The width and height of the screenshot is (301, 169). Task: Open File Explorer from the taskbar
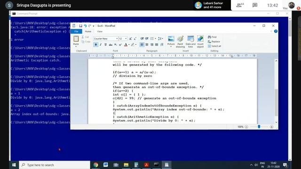click(x=126, y=165)
